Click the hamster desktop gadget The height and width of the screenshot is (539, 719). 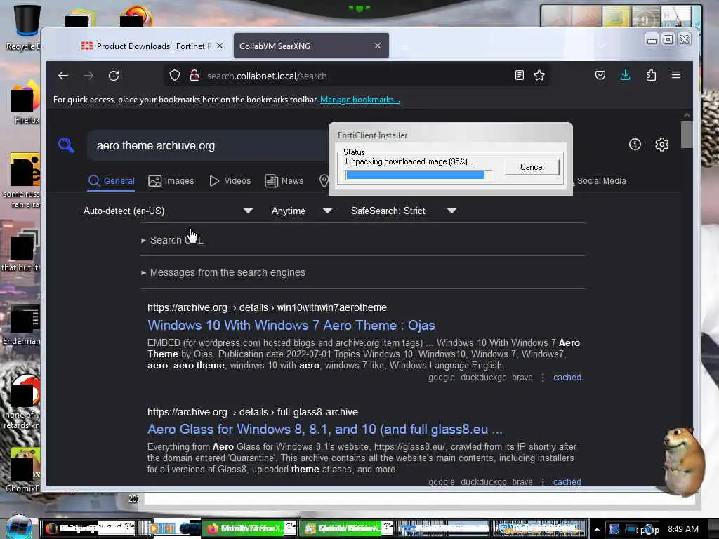pos(684,462)
